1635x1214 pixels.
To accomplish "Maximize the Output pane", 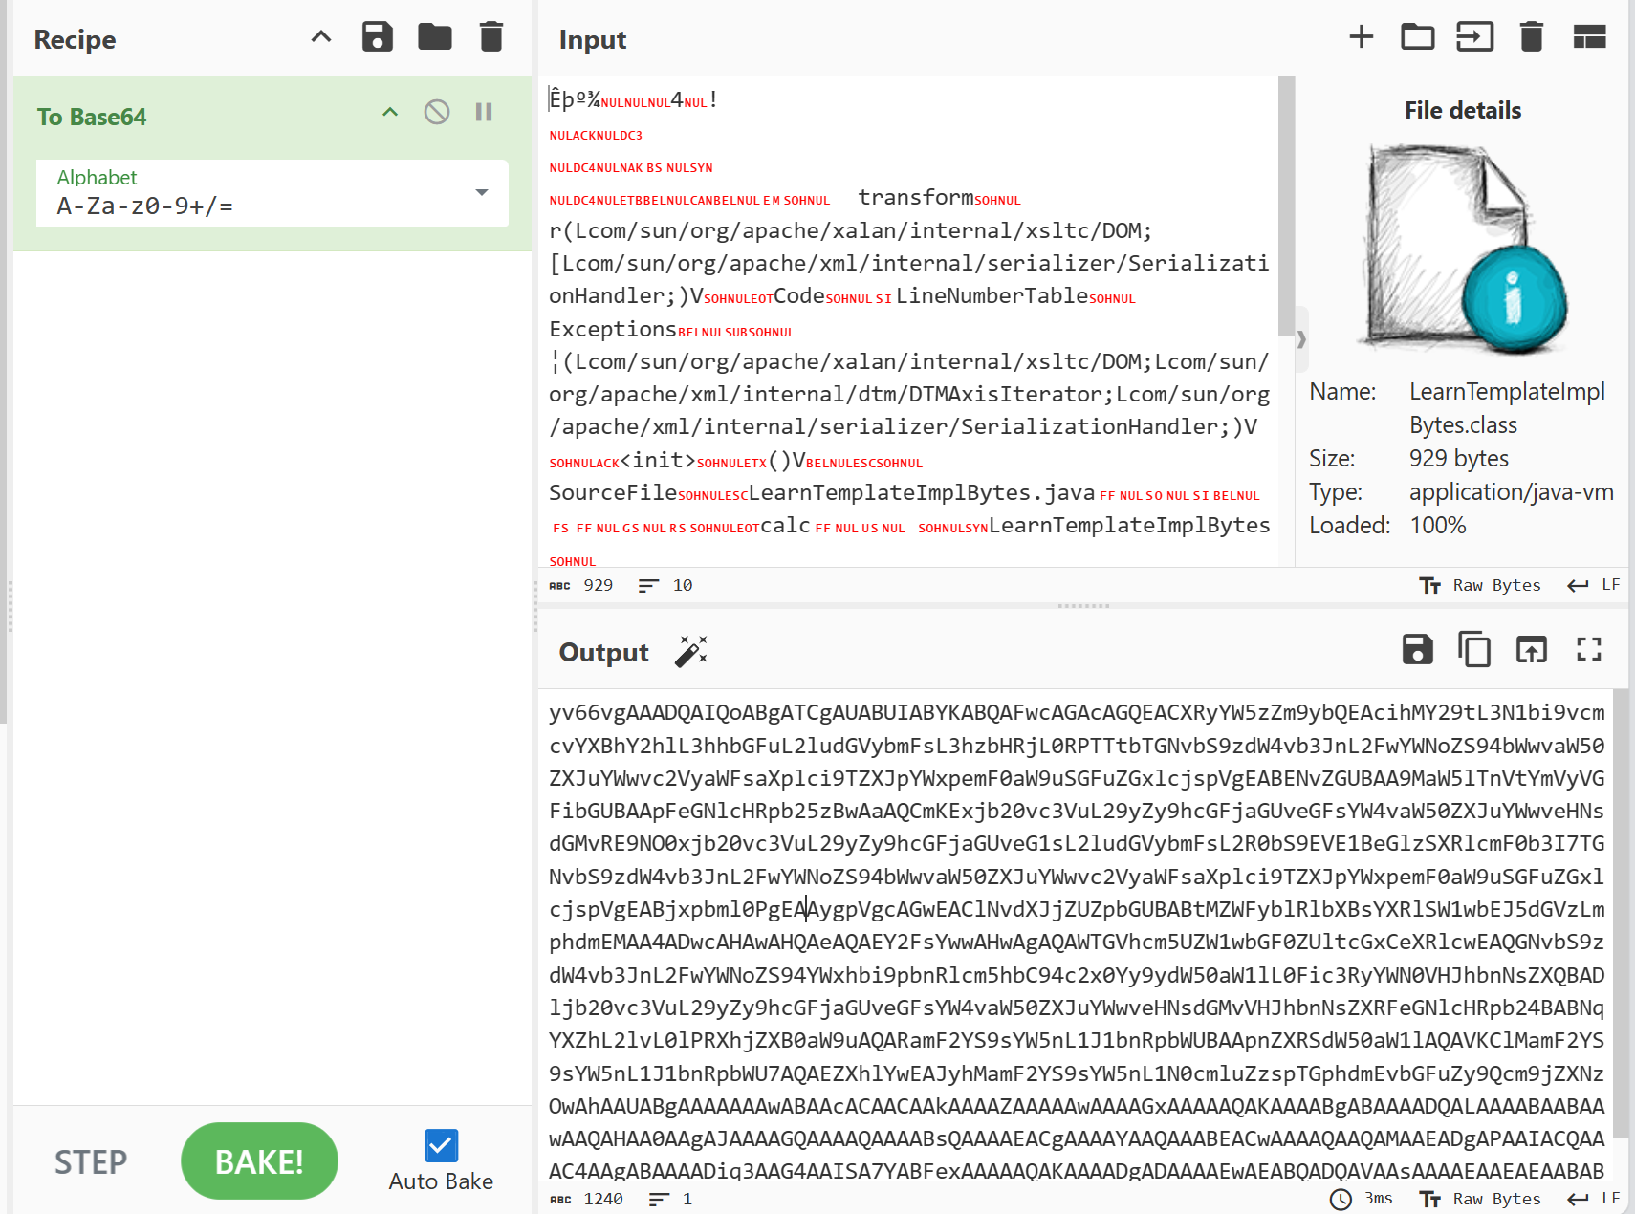I will click(x=1589, y=649).
